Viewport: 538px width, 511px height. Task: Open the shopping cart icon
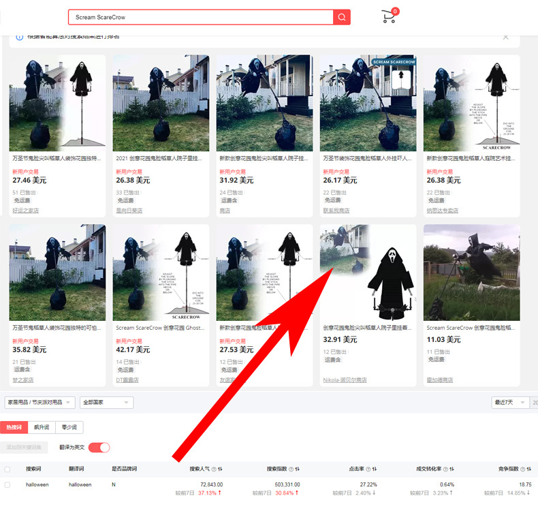389,16
